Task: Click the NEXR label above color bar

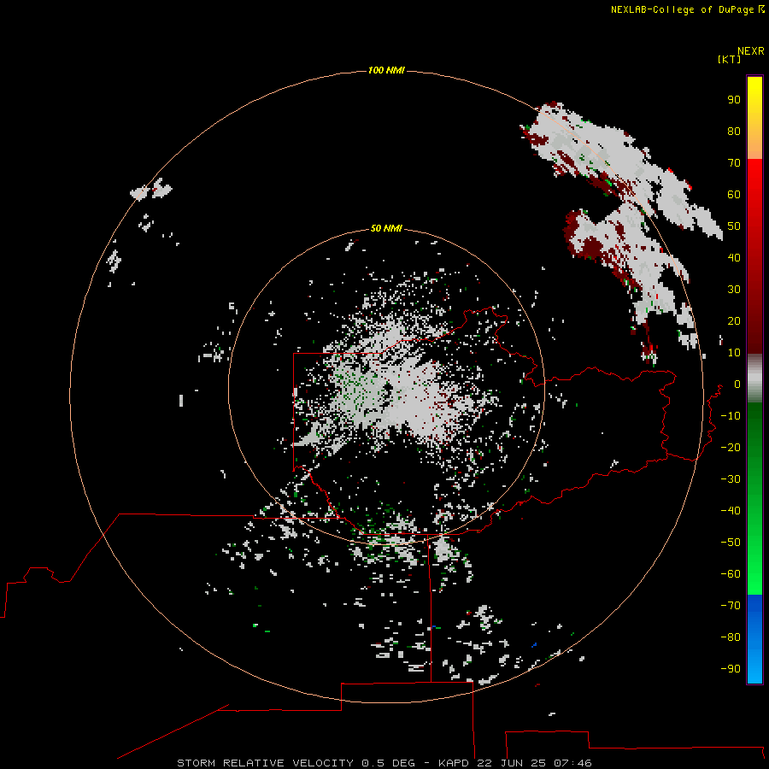Action: (751, 51)
